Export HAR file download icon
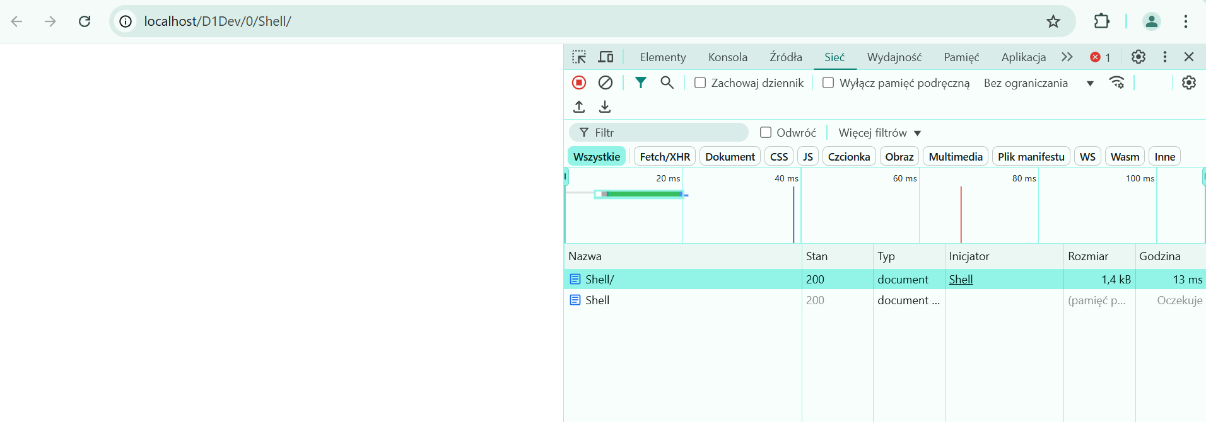 point(605,106)
